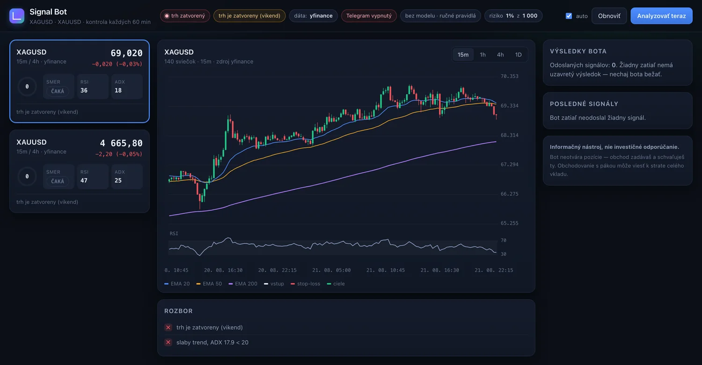
Task: Click the vstup legend entry
Action: point(274,284)
